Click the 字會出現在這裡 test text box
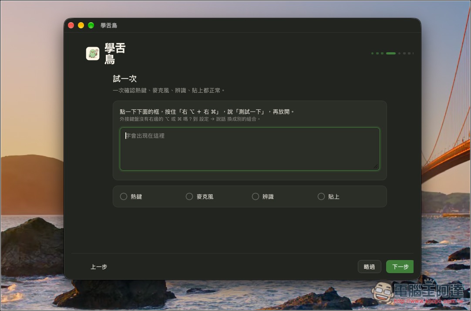The image size is (471, 311). click(x=249, y=149)
